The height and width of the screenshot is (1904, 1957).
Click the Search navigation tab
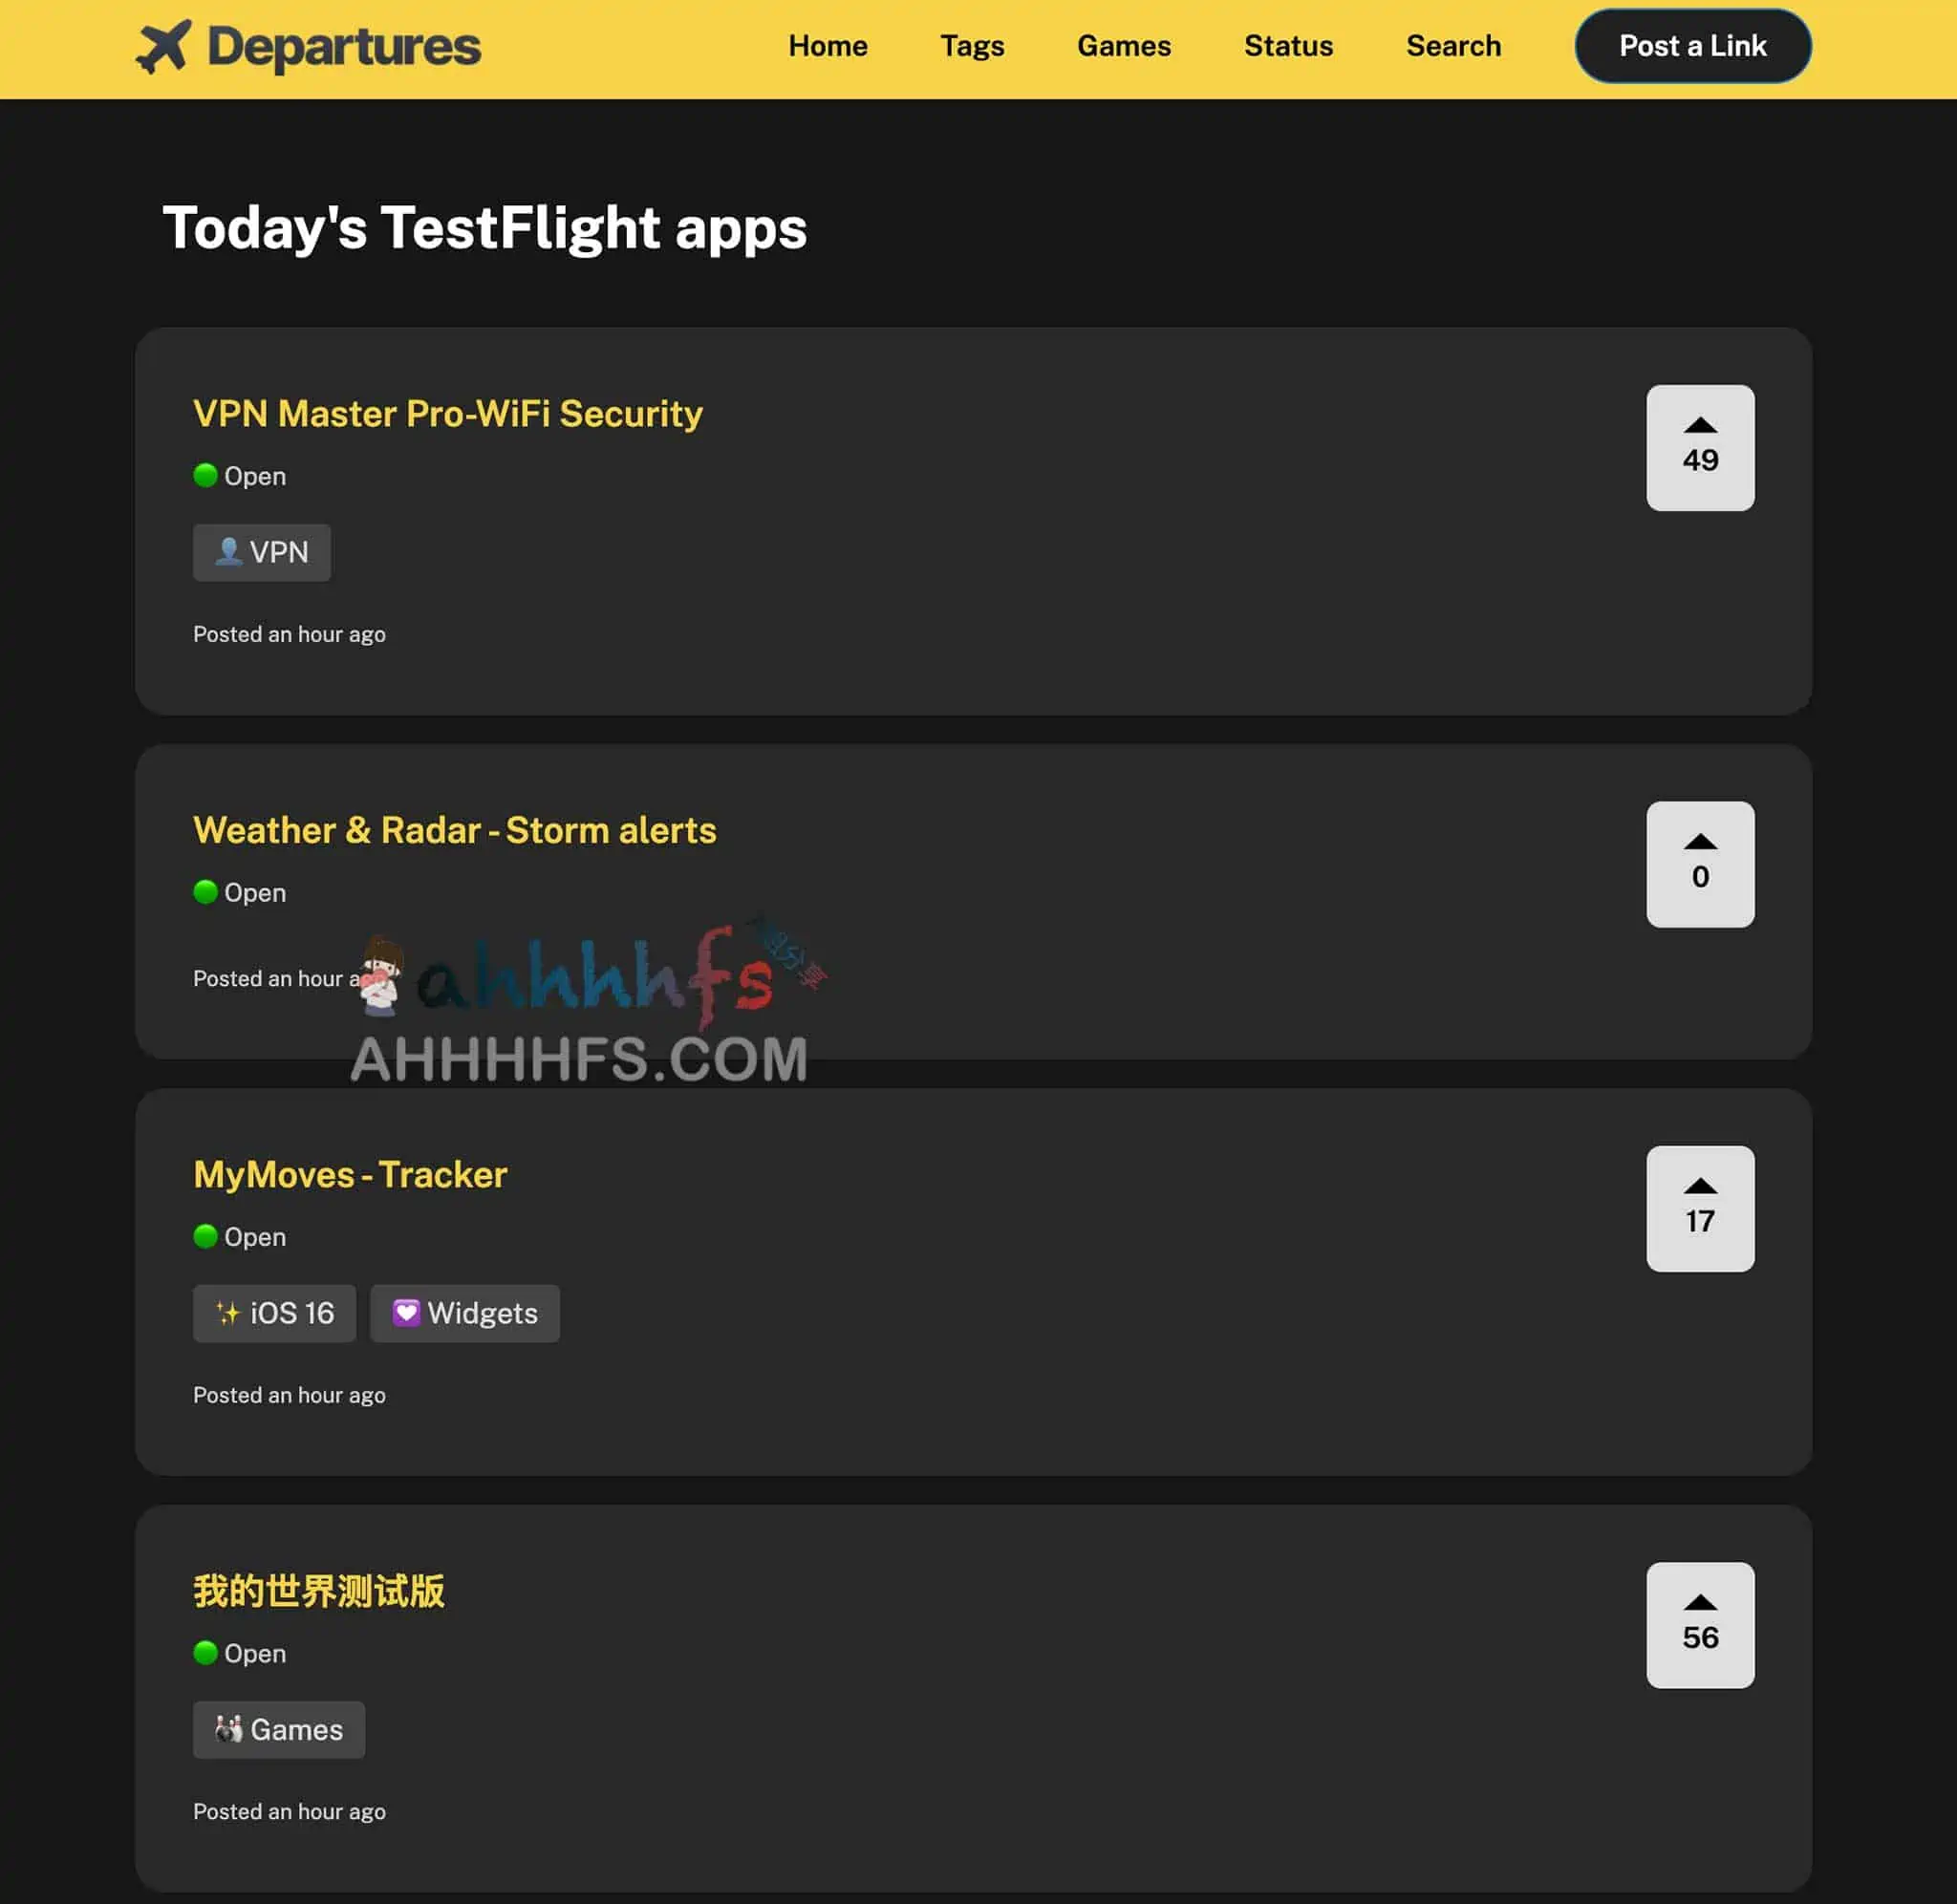point(1453,44)
